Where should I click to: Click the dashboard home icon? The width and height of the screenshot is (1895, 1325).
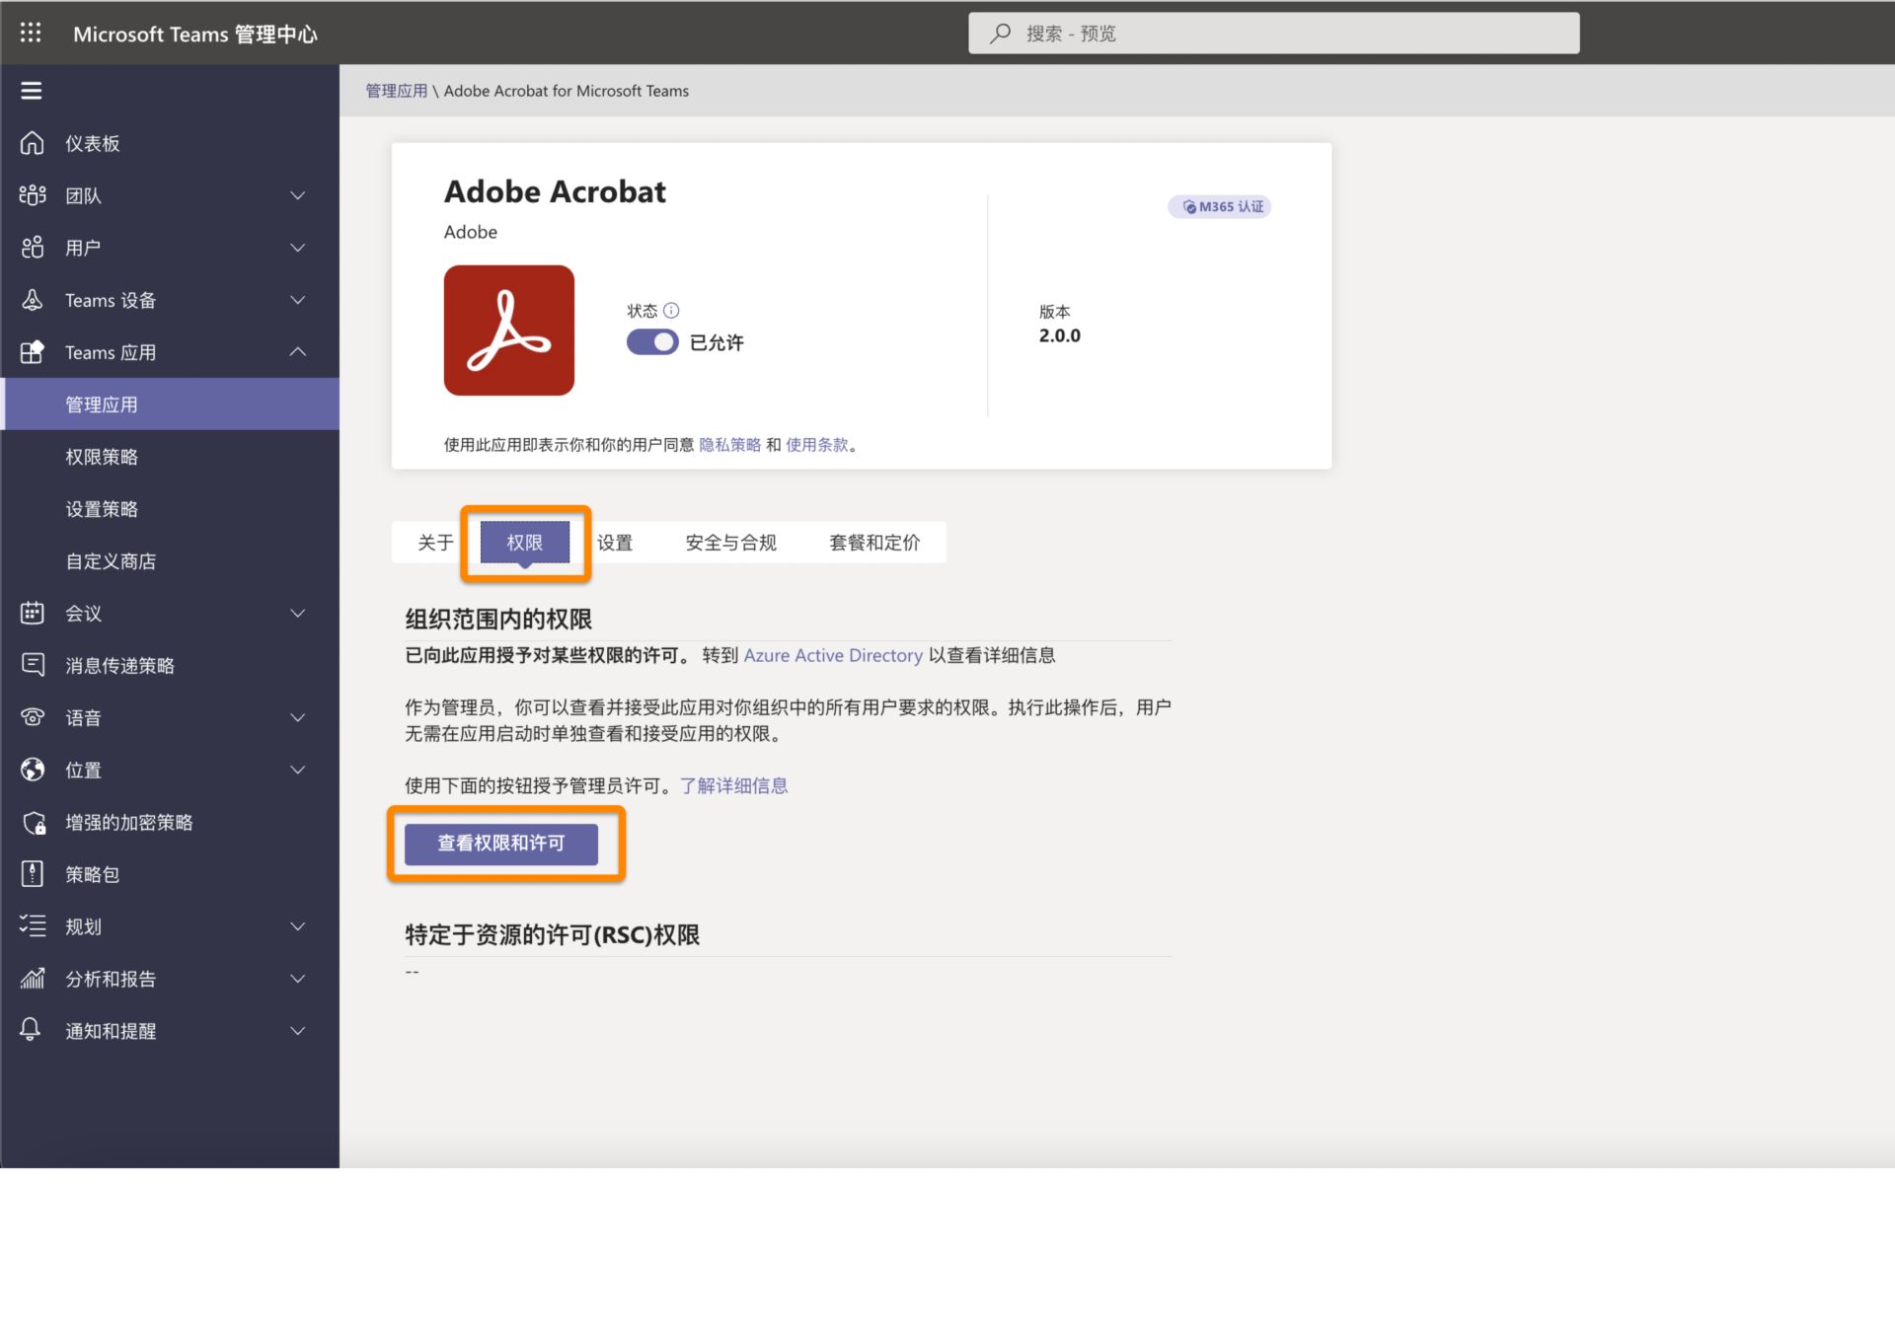tap(33, 143)
